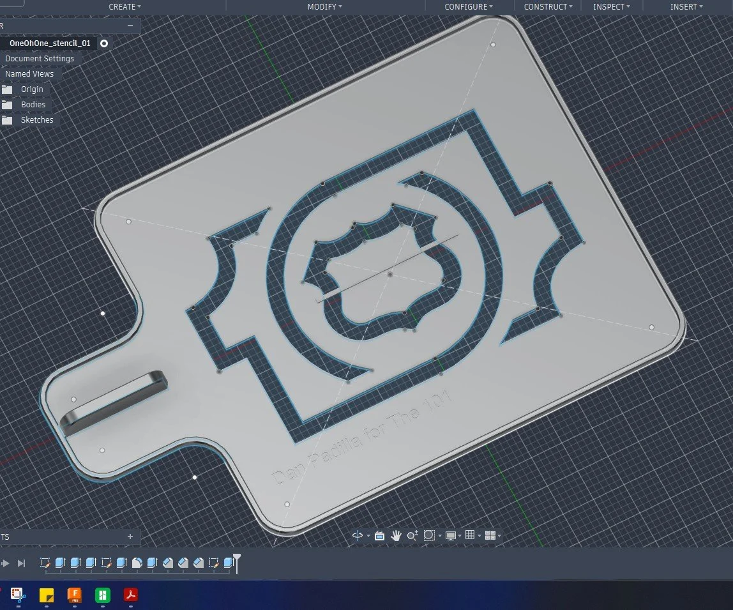This screenshot has width=733, height=610.
Task: Select Named Views in browser
Action: coord(29,74)
